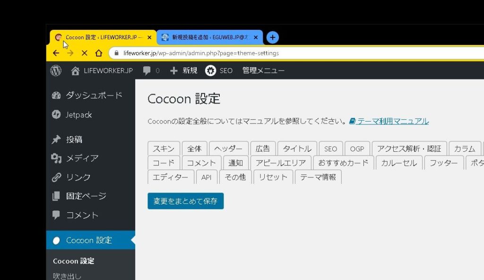484x280 pixels.
Task: Select the テーマ情報 tab
Action: (x=318, y=177)
